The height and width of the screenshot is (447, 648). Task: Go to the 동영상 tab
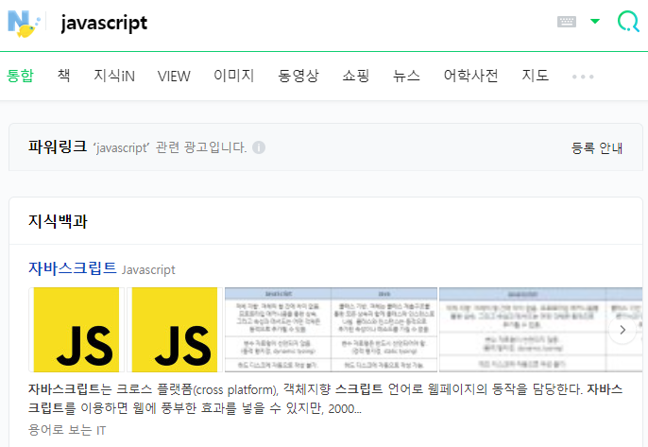[298, 76]
